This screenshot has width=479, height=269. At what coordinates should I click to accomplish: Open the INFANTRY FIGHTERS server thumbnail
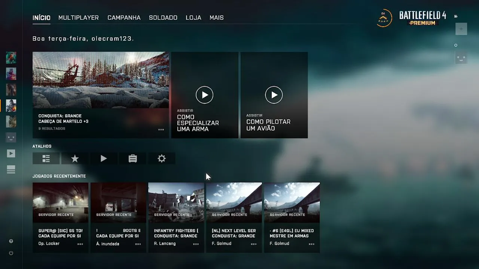(176, 202)
